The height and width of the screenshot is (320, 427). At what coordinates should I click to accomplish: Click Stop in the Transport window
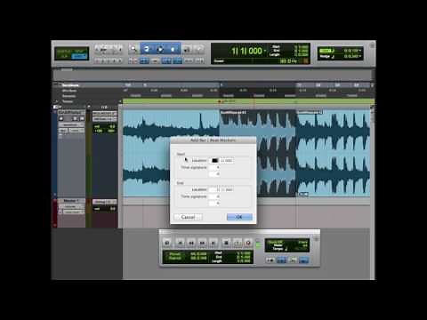[x=226, y=243]
